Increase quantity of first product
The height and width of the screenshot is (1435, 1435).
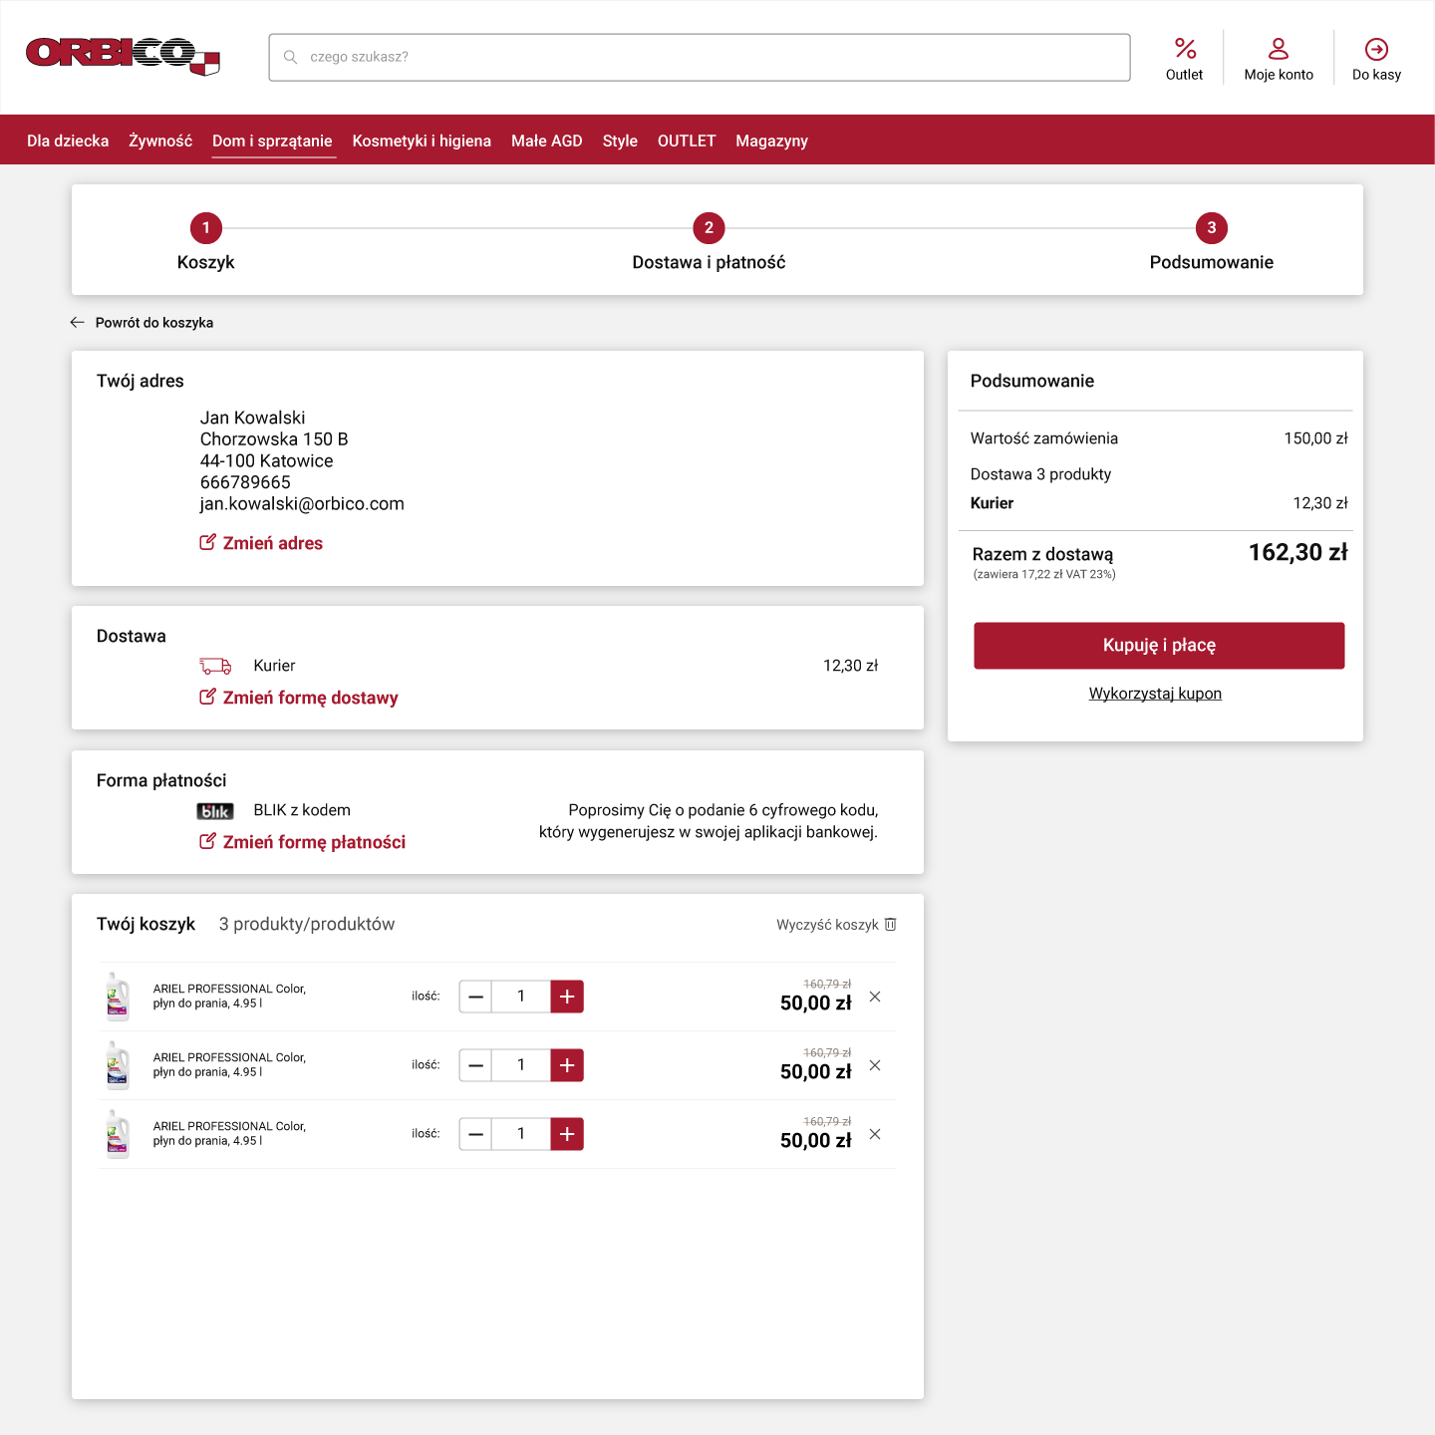tap(567, 997)
